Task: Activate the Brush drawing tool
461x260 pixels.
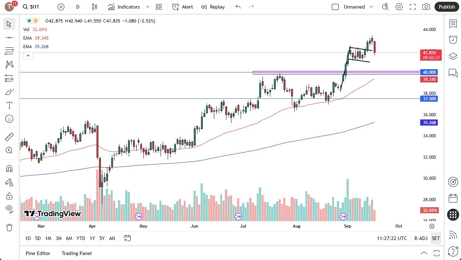Action: coord(9,92)
